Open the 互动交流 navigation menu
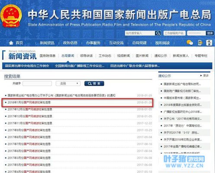The image size is (215, 173). 116,43
